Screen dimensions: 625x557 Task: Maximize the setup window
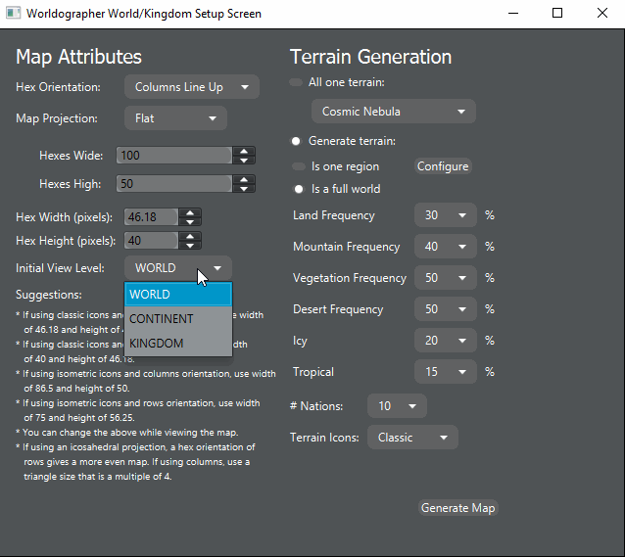point(557,13)
